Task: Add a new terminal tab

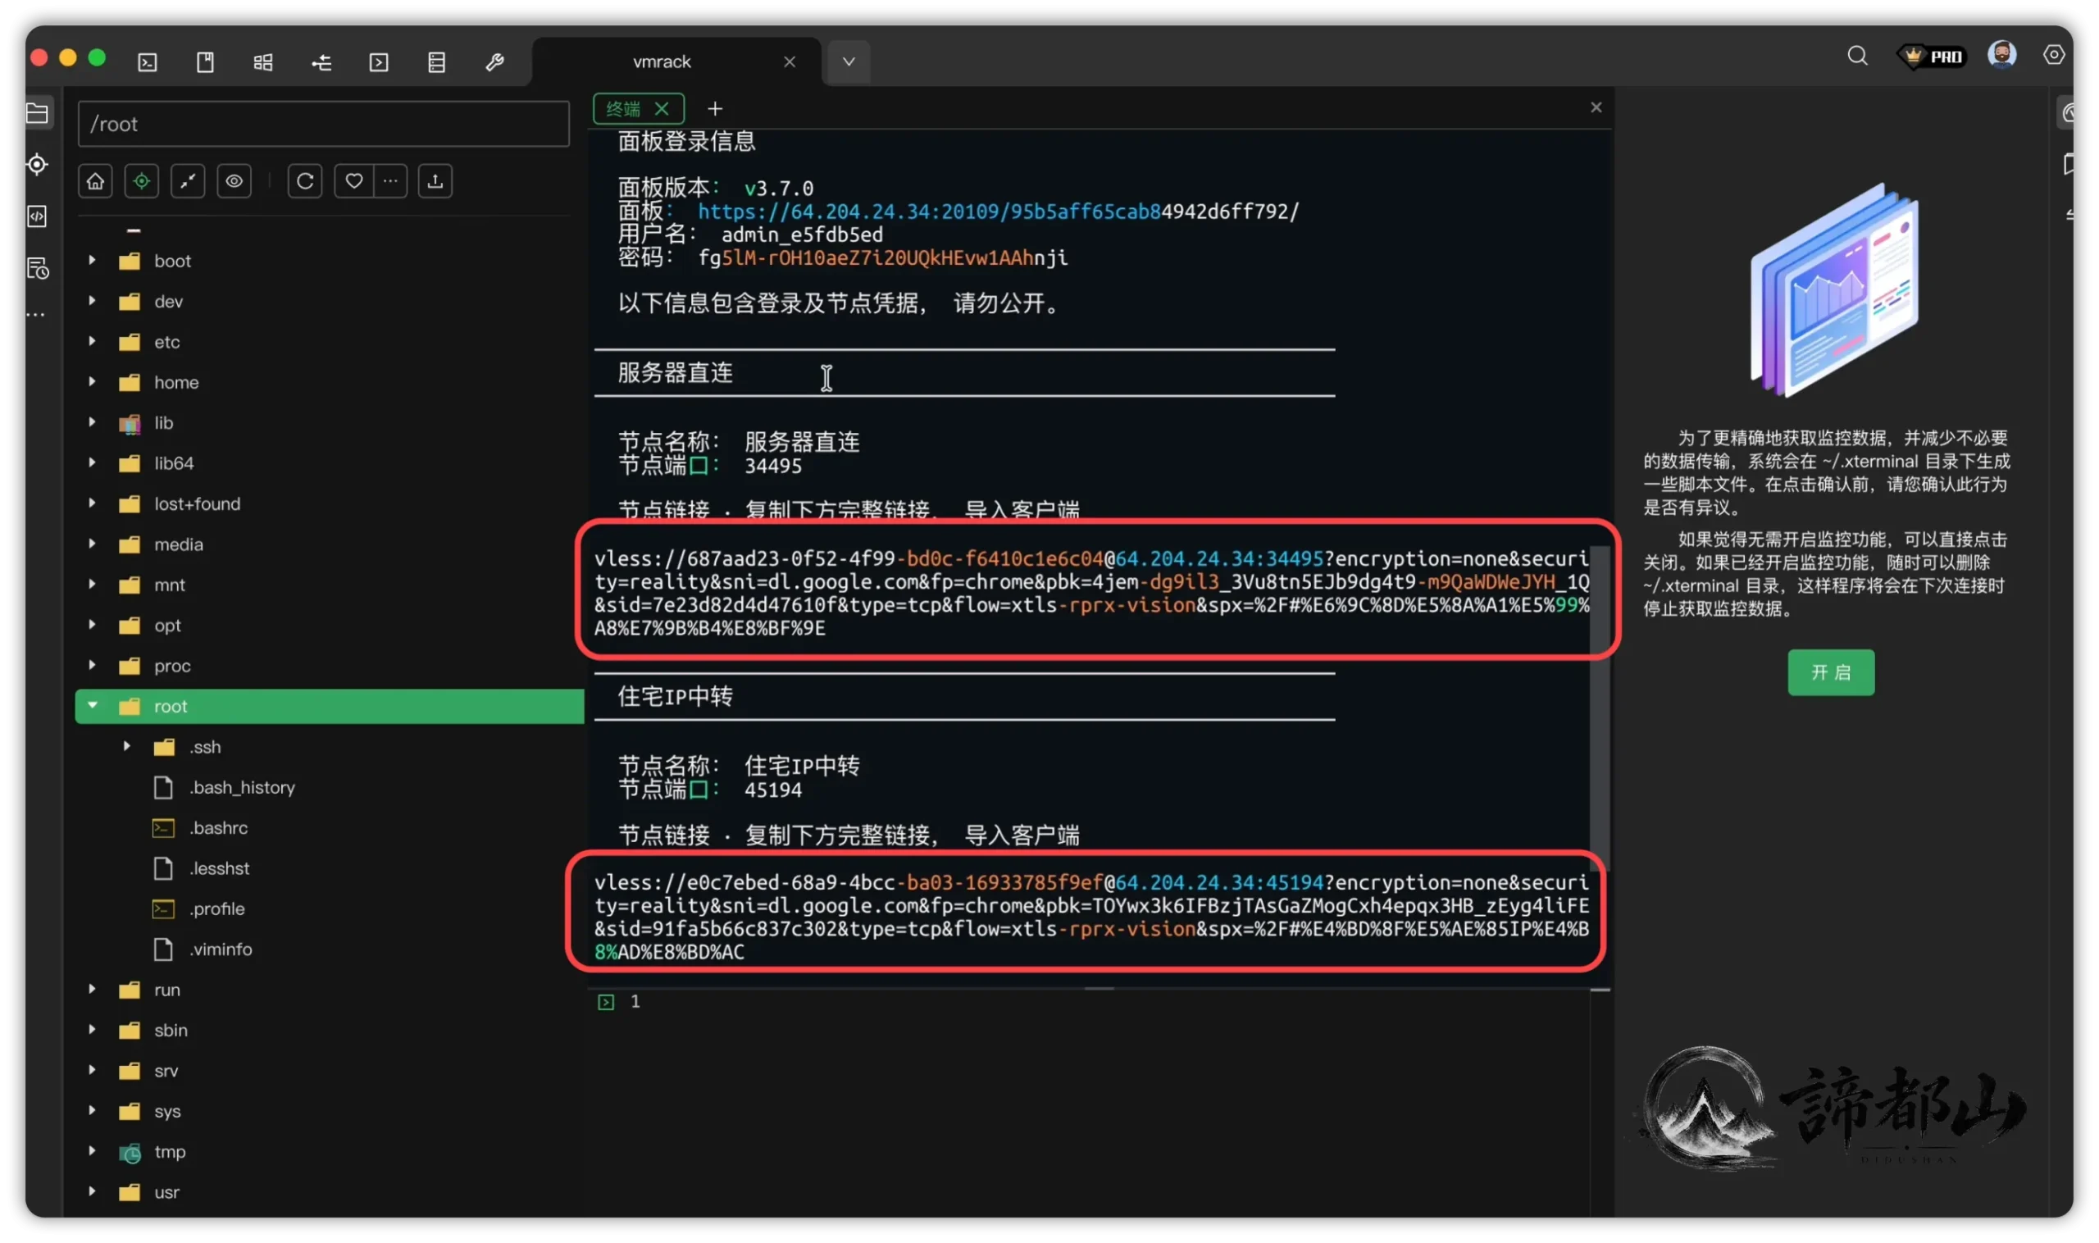Action: [714, 109]
